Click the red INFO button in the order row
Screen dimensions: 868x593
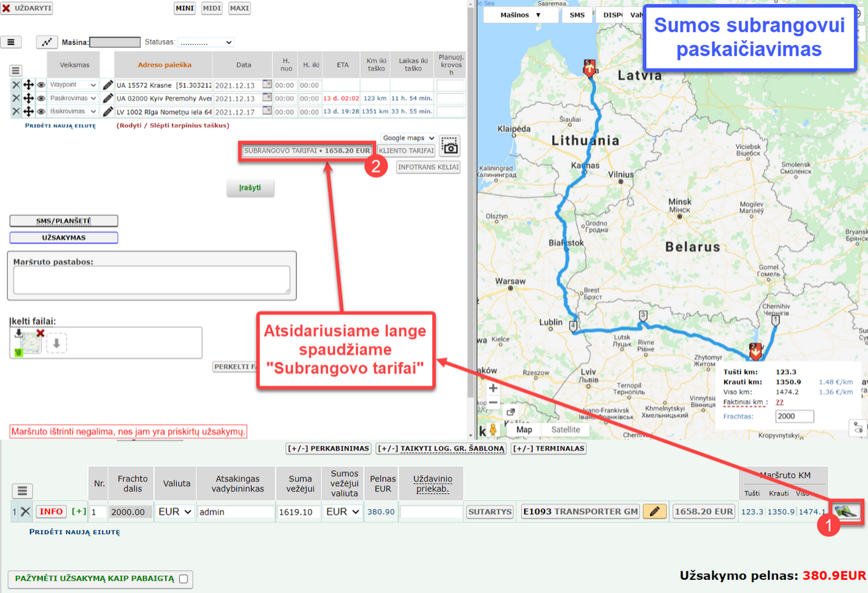click(51, 512)
